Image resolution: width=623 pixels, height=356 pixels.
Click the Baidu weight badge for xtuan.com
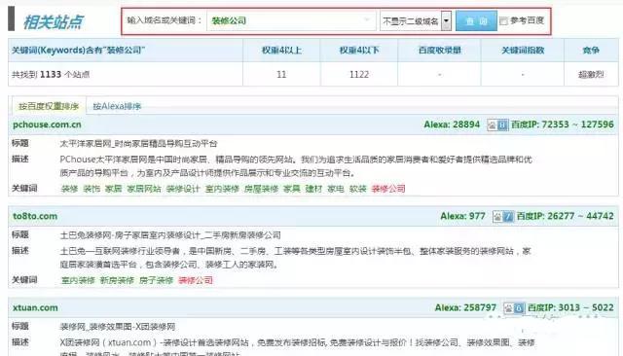click(x=514, y=308)
